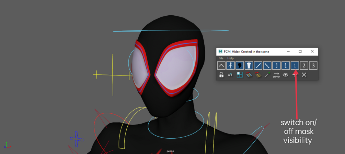Toggle arm icon slanting like a backslash
This screenshot has height=154, width=345.
point(267,66)
